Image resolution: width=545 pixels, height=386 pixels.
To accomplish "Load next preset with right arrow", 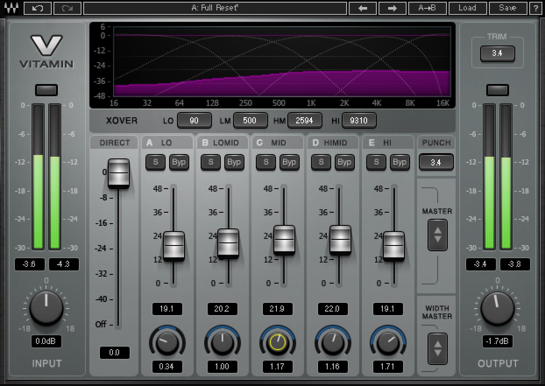I will 392,8.
